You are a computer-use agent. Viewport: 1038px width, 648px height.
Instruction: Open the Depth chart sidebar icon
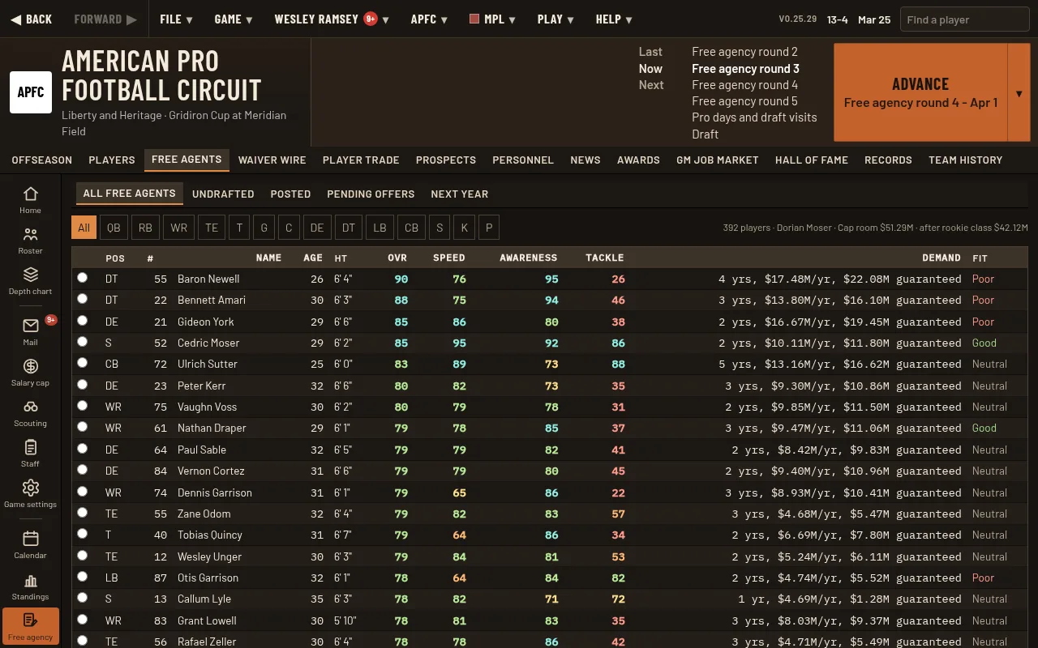(x=30, y=280)
